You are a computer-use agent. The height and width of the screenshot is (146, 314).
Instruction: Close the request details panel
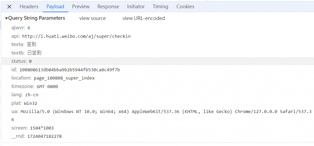pos(9,7)
